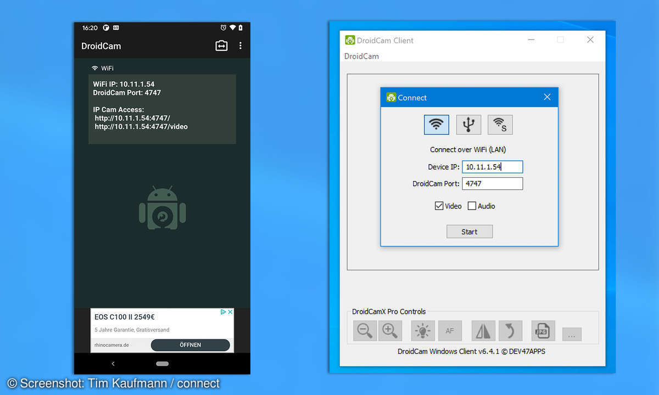
Task: Close the DroidCam Client window
Action: pos(590,39)
